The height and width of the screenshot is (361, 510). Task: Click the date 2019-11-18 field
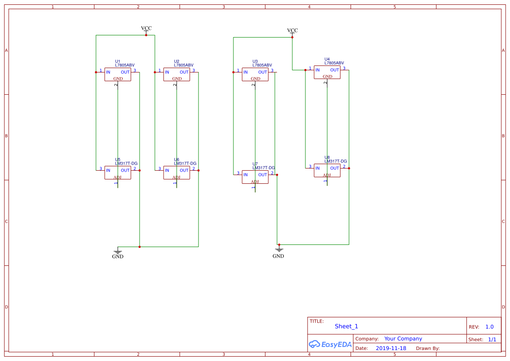point(391,348)
